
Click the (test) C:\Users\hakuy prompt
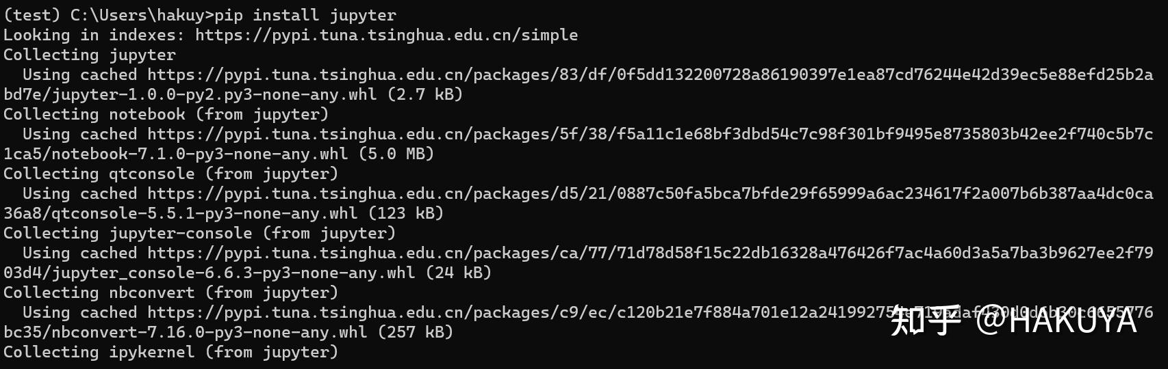click(x=104, y=15)
